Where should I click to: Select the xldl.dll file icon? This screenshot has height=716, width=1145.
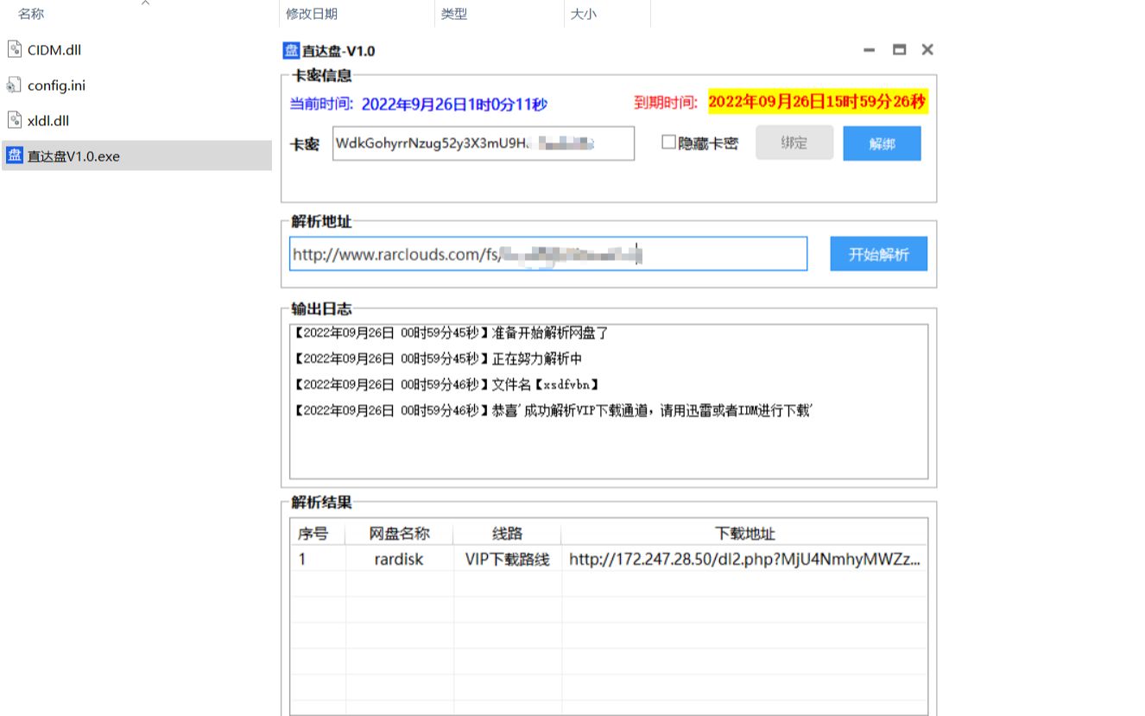pyautogui.click(x=14, y=120)
